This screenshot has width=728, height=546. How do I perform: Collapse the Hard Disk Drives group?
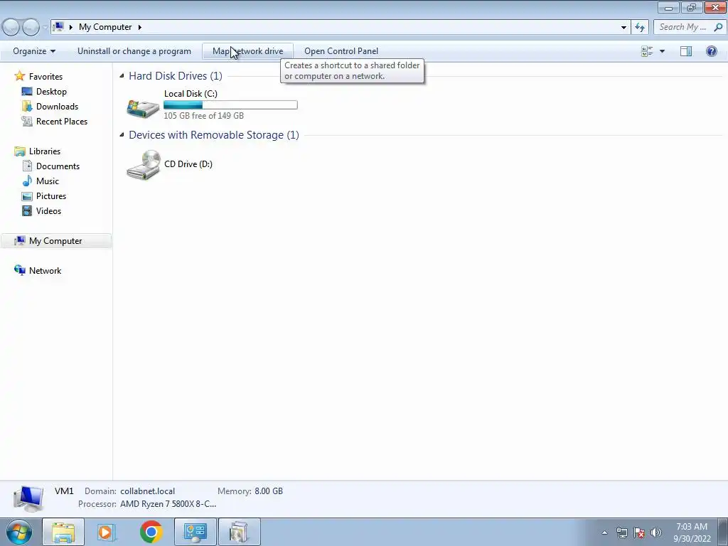click(122, 75)
